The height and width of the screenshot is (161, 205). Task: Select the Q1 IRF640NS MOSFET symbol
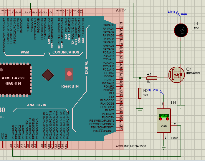coord(176,75)
